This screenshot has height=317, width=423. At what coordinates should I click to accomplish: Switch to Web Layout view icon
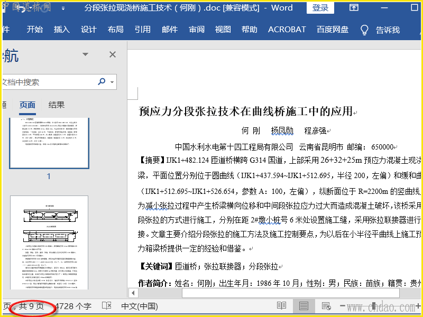326,306
